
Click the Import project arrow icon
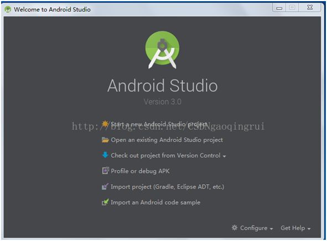[105, 186]
